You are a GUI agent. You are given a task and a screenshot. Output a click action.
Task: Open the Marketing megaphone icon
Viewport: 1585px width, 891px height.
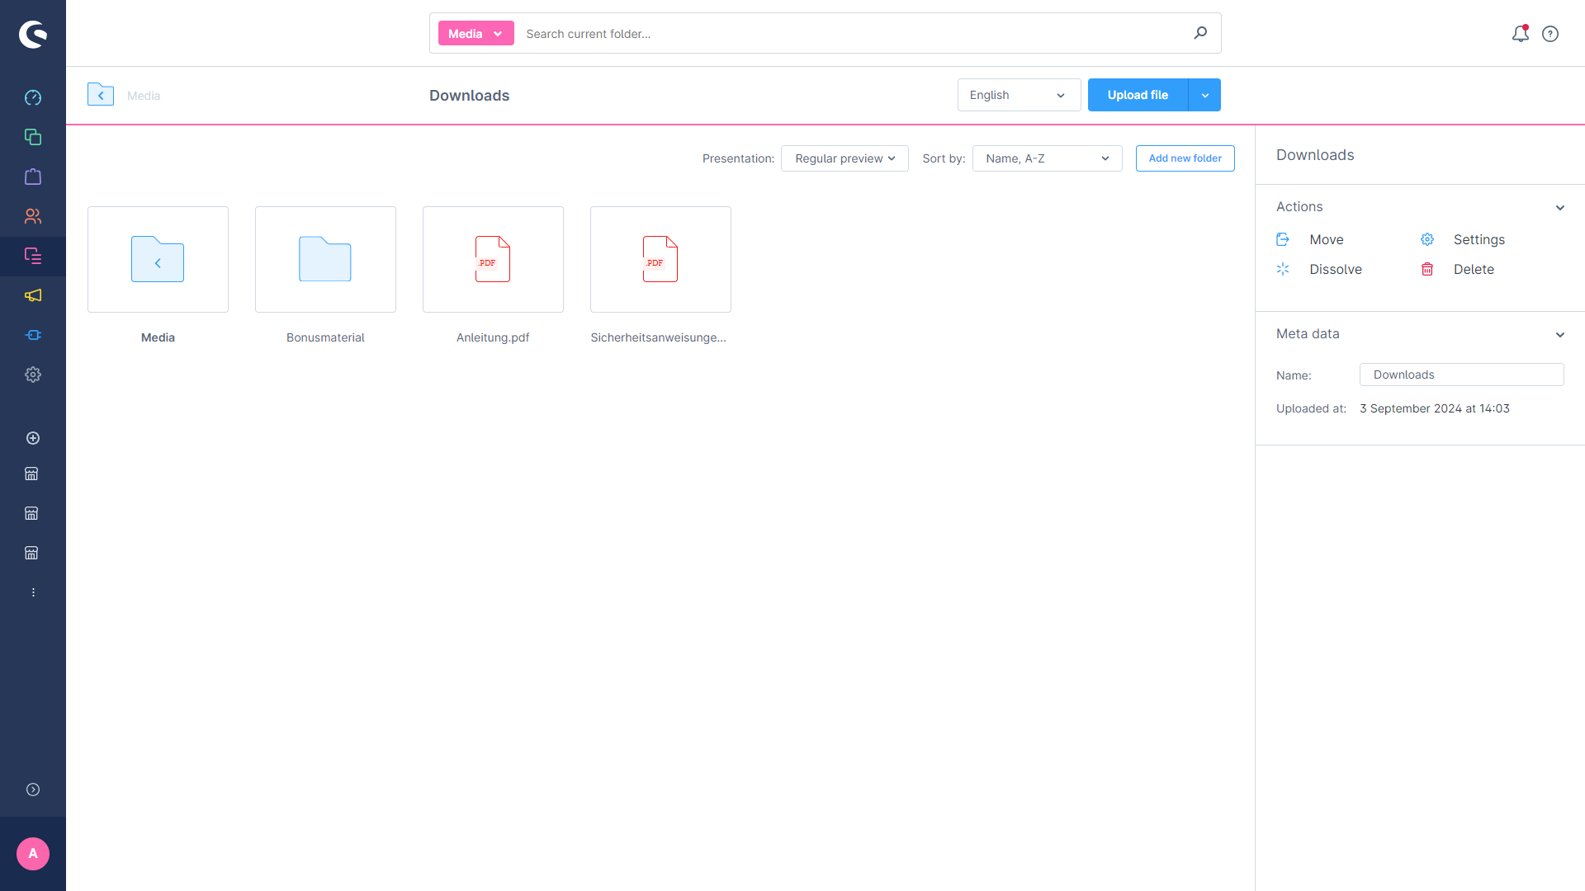point(33,295)
